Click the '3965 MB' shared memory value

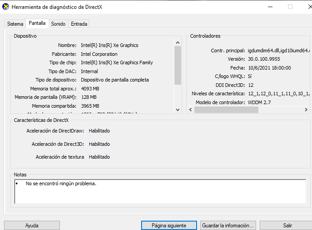[x=90, y=106]
